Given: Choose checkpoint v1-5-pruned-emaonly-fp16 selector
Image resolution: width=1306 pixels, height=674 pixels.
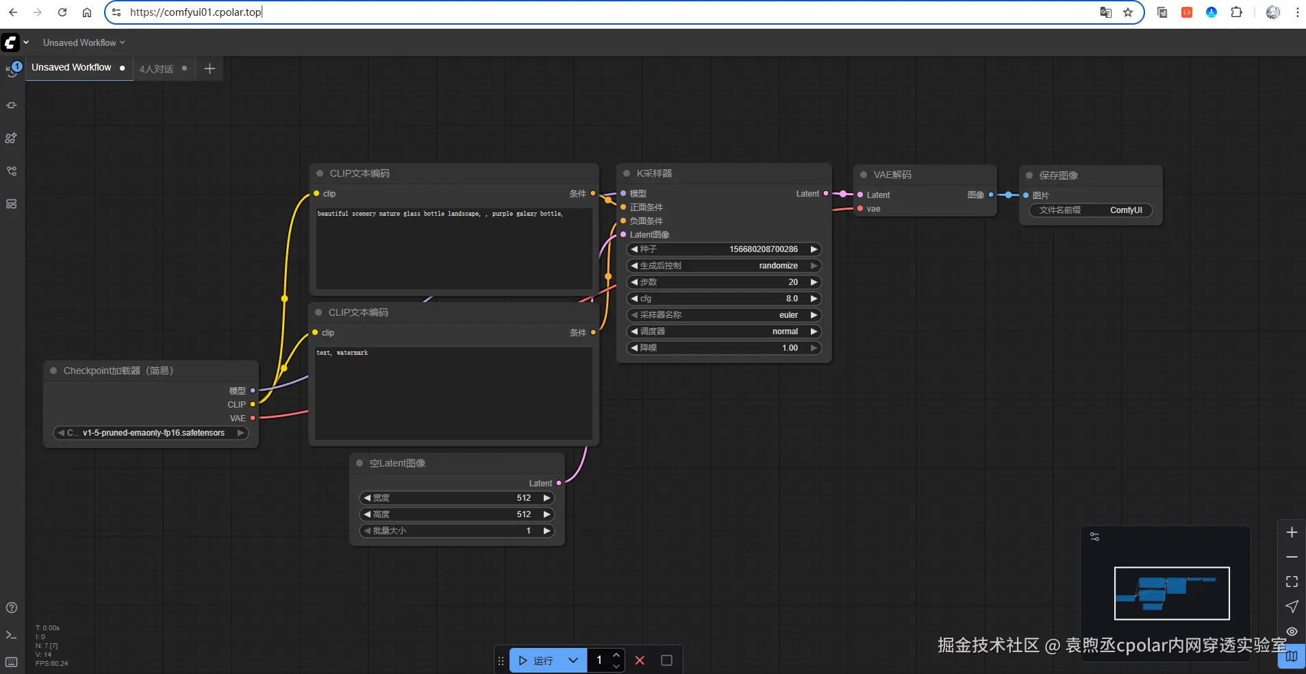Looking at the screenshot, I should tap(151, 433).
